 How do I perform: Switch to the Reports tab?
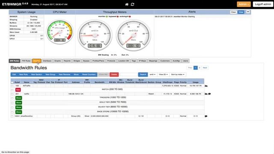click(x=67, y=61)
